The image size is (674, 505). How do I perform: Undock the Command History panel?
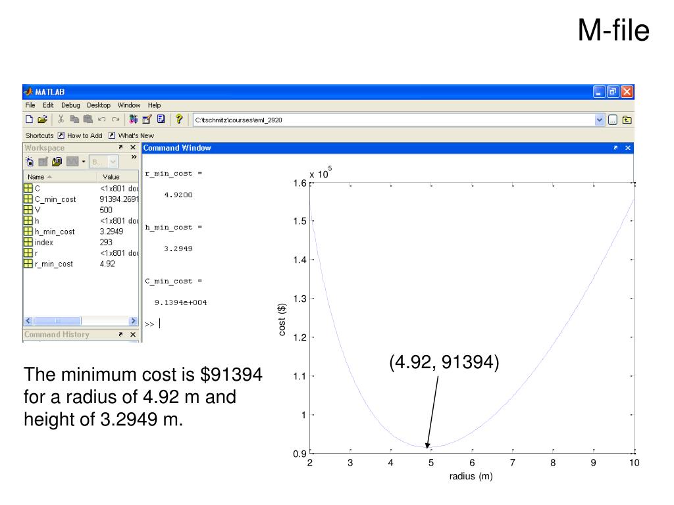point(121,334)
